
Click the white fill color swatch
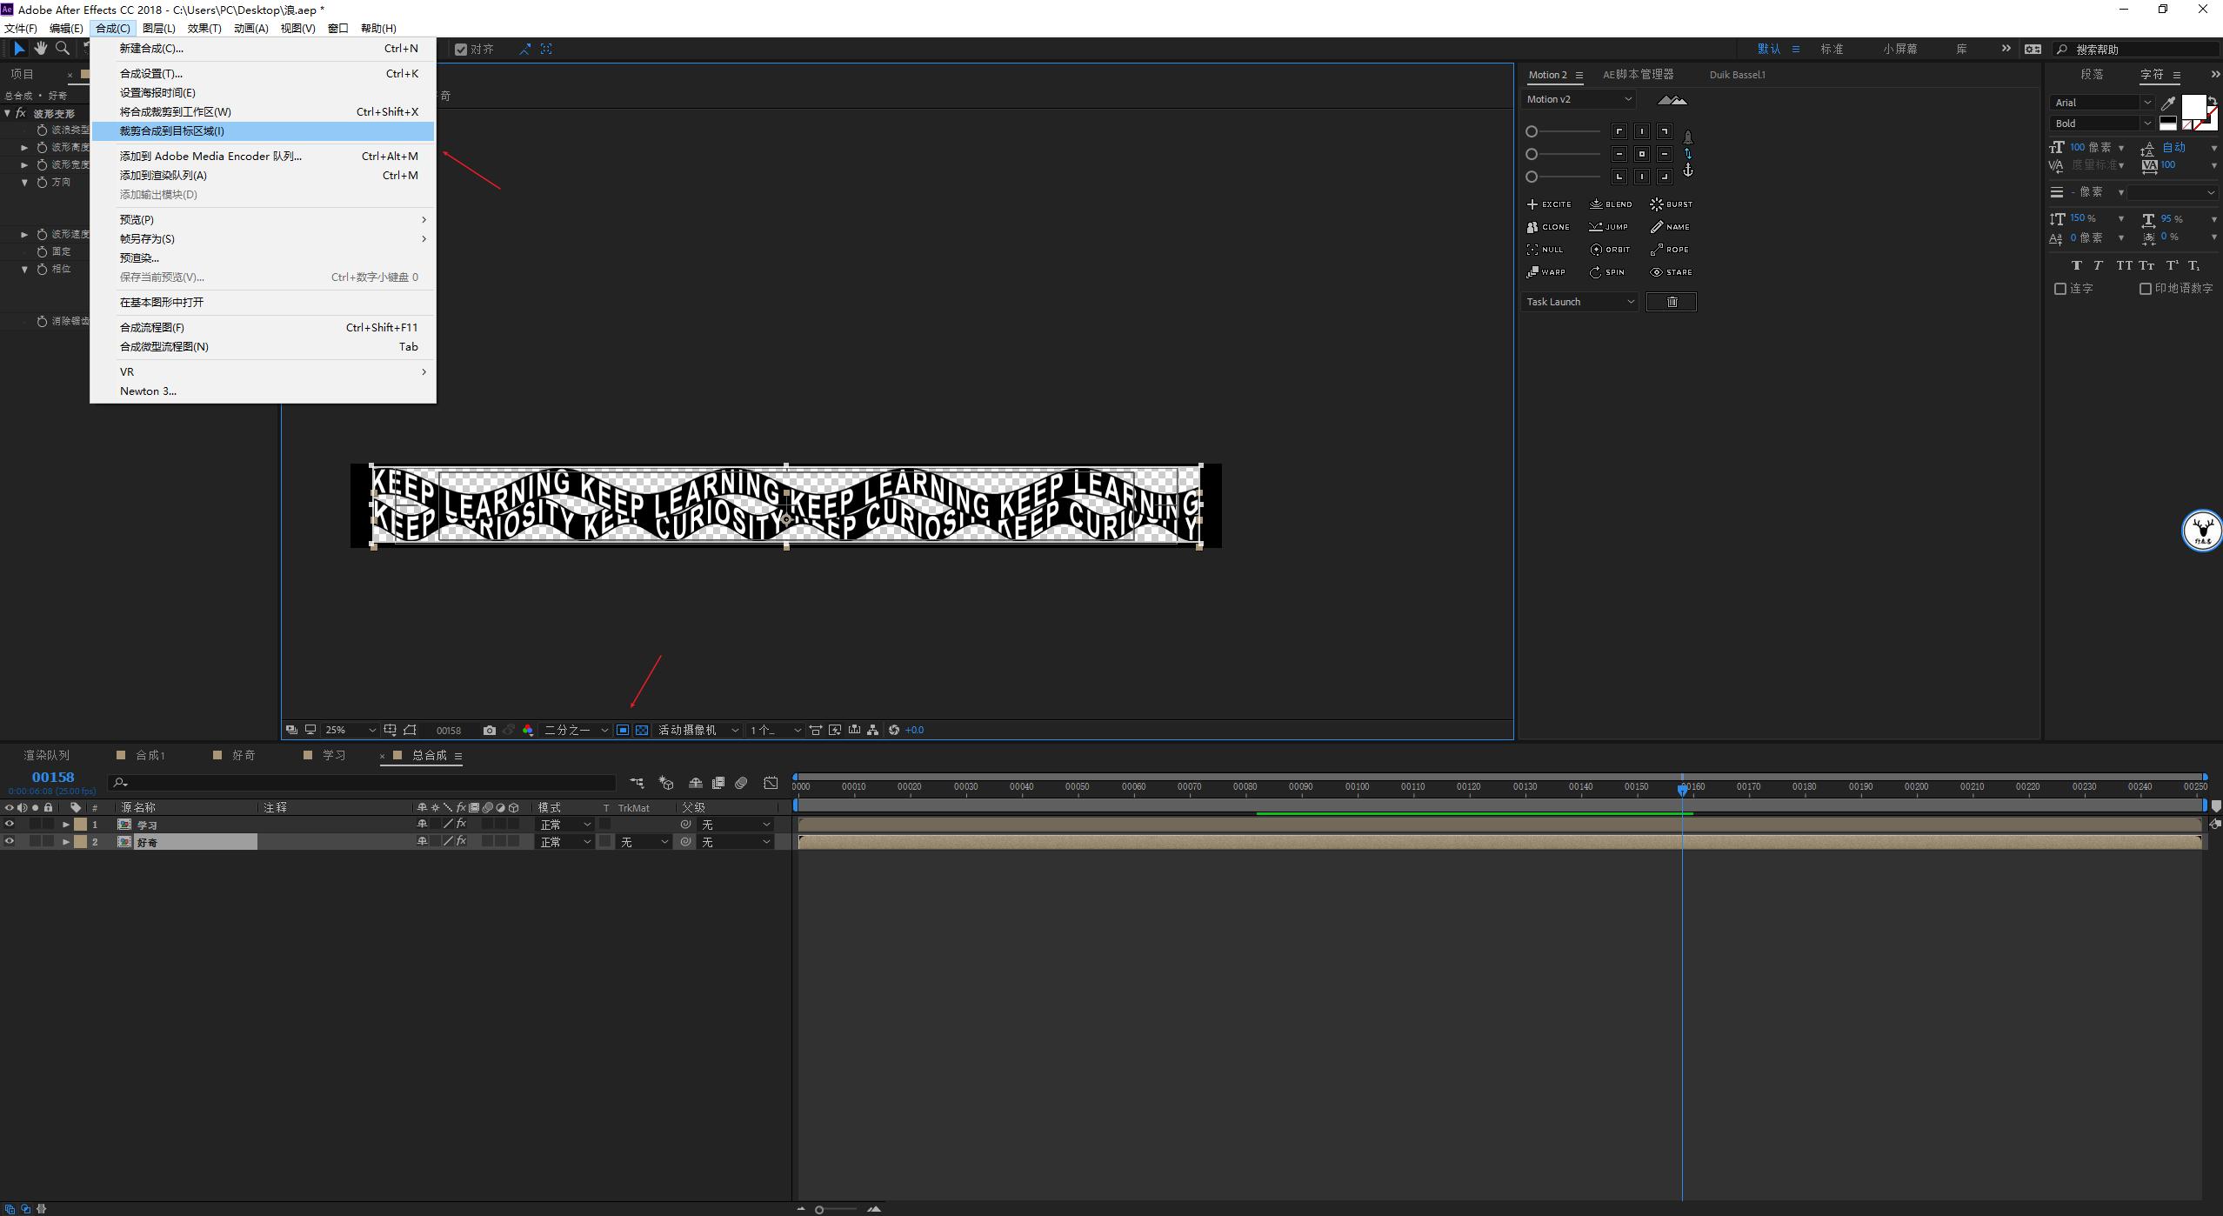click(x=2193, y=106)
